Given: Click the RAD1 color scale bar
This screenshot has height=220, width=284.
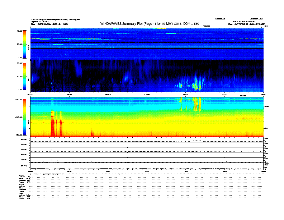Looking at the screenshot, I should click(x=24, y=77).
